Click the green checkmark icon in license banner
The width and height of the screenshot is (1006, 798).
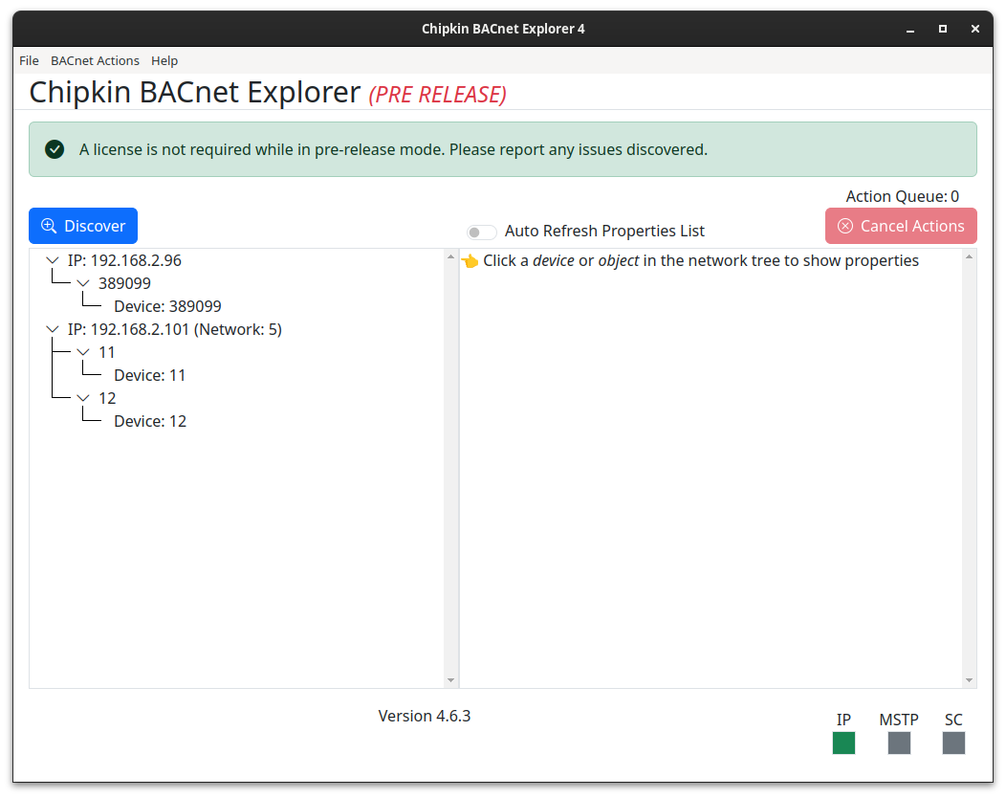(x=55, y=149)
